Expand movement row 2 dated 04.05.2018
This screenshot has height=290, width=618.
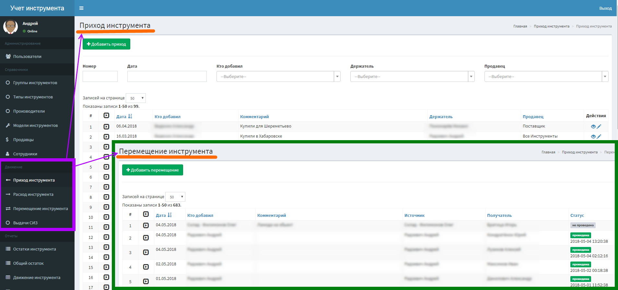[146, 238]
